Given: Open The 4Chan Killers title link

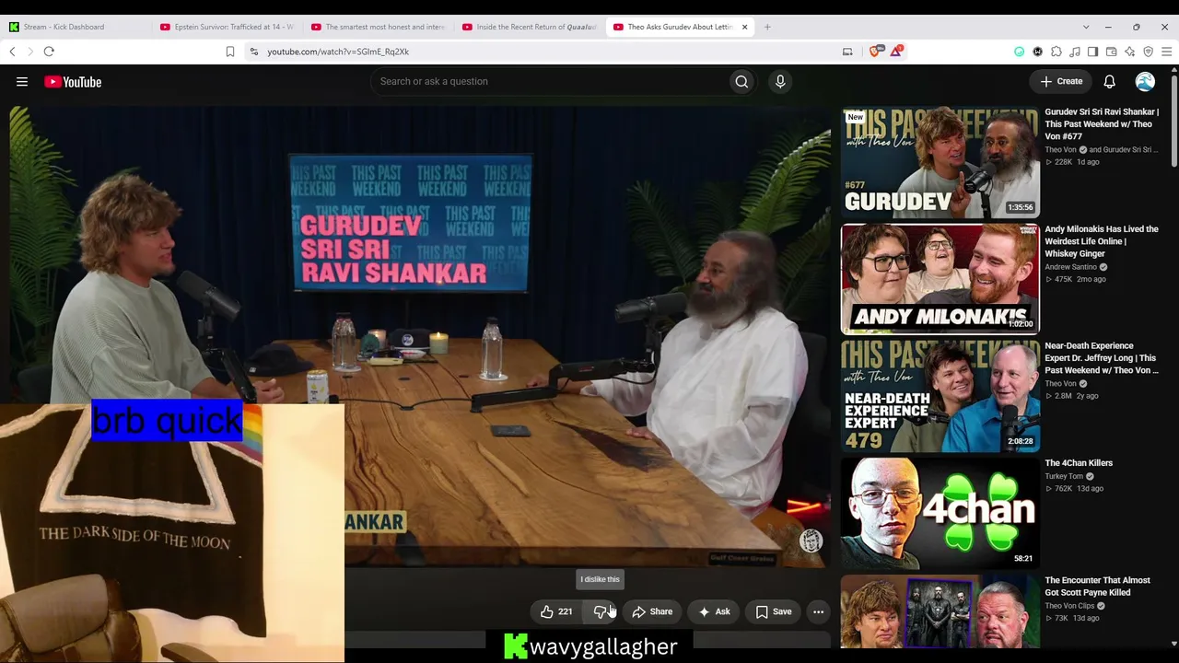Looking at the screenshot, I should 1079,463.
